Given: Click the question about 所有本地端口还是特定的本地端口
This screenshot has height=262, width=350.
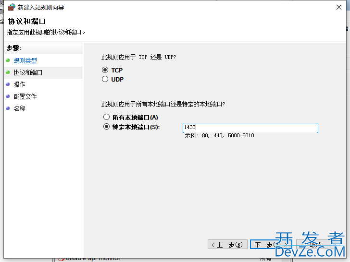Looking at the screenshot, I should tap(163, 104).
